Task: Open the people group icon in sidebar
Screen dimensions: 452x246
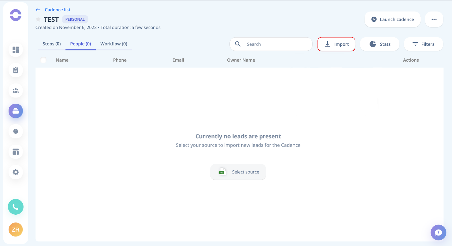Action: click(x=16, y=91)
